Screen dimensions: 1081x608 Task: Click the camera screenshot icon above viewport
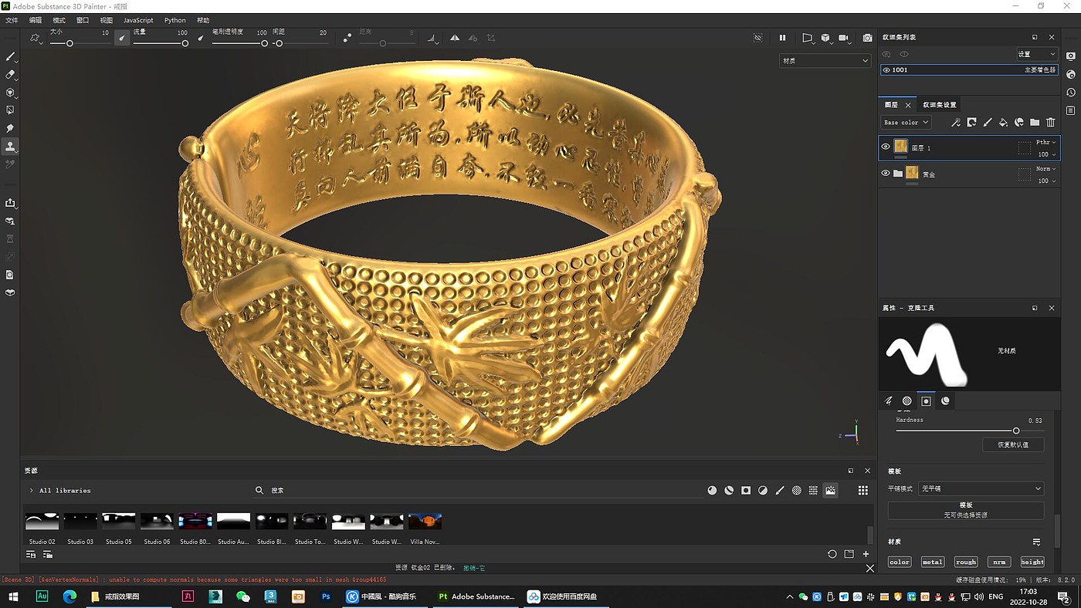pyautogui.click(x=867, y=38)
